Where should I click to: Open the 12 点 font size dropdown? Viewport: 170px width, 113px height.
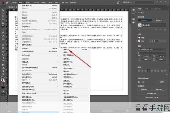click(x=150, y=56)
